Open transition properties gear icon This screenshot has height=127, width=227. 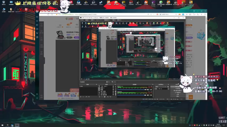click(x=168, y=87)
